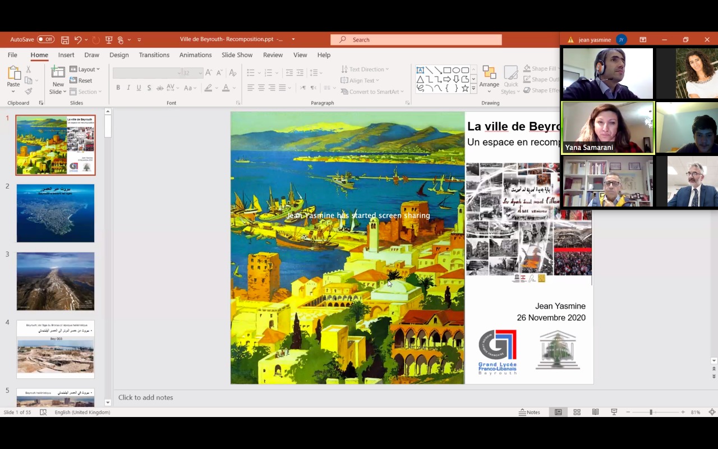Switch AutoSave on
The width and height of the screenshot is (718, 449).
click(x=45, y=39)
